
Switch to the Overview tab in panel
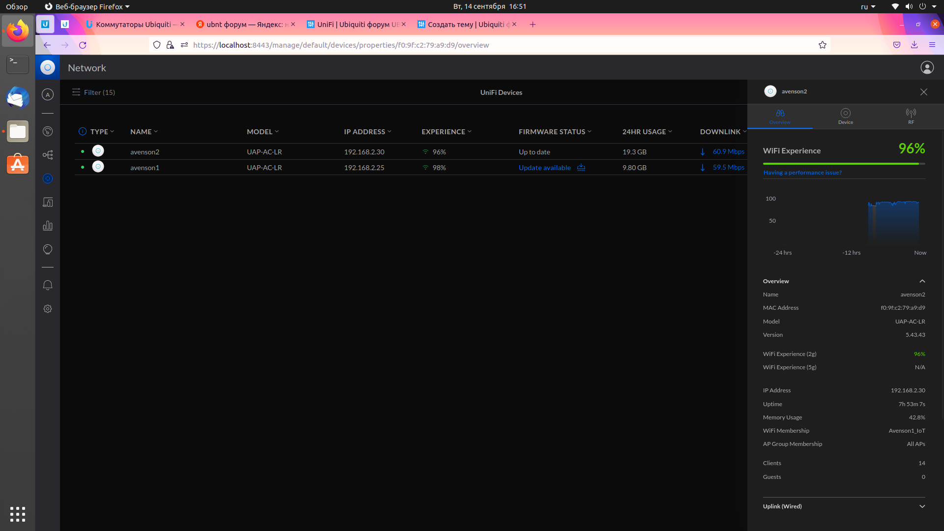pos(780,117)
